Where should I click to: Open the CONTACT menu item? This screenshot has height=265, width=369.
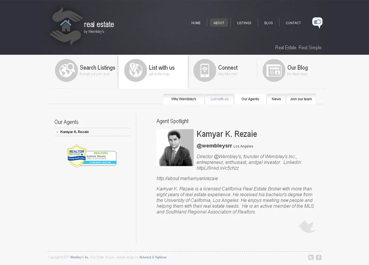(293, 23)
